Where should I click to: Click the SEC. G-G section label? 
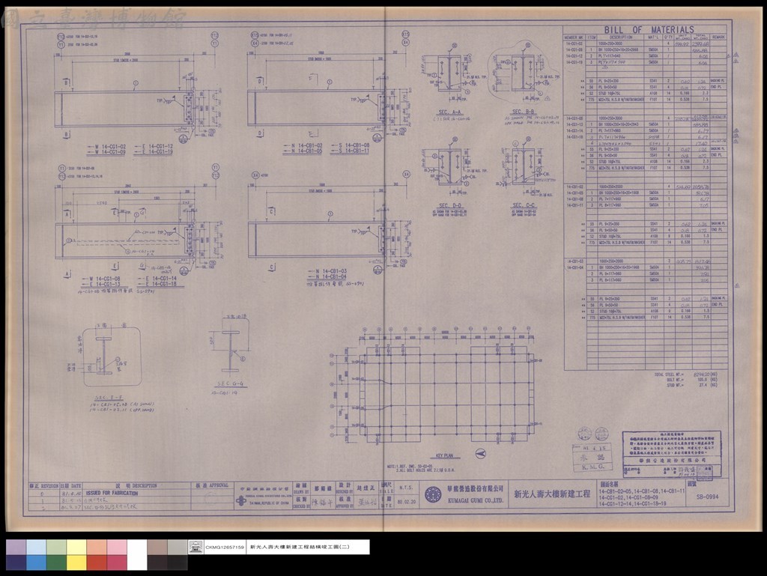tap(232, 384)
